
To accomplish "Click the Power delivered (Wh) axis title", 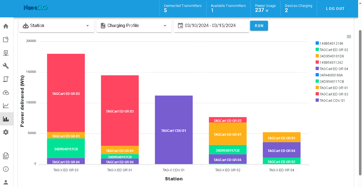I will [22, 101].
